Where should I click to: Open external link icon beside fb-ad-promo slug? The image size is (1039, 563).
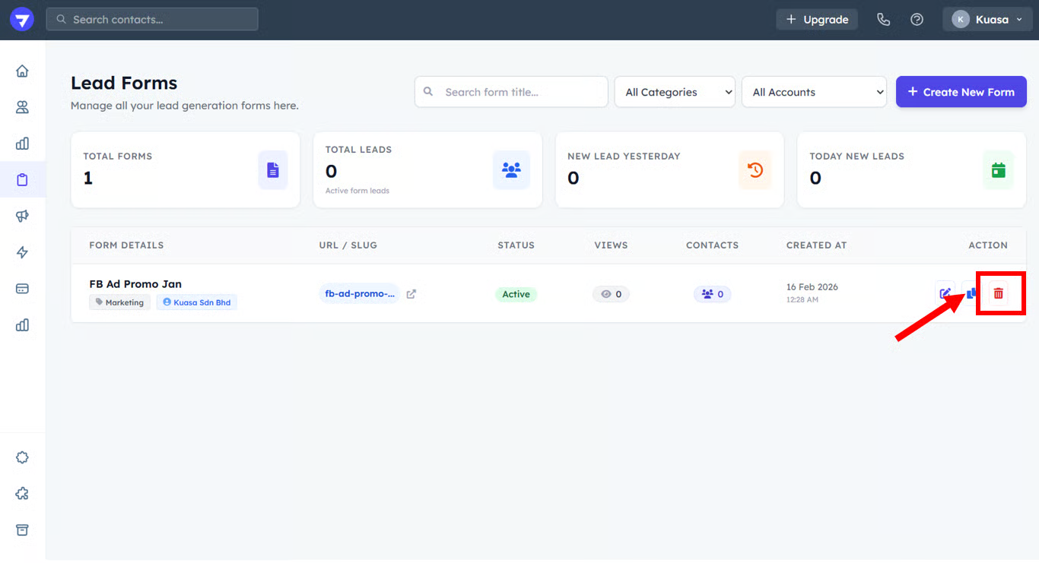point(411,294)
